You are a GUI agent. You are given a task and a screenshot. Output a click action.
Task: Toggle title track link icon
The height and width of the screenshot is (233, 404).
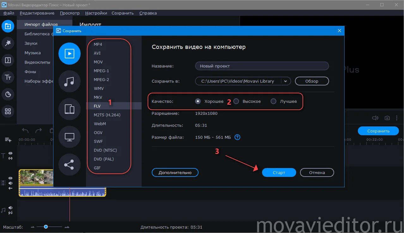point(10,158)
